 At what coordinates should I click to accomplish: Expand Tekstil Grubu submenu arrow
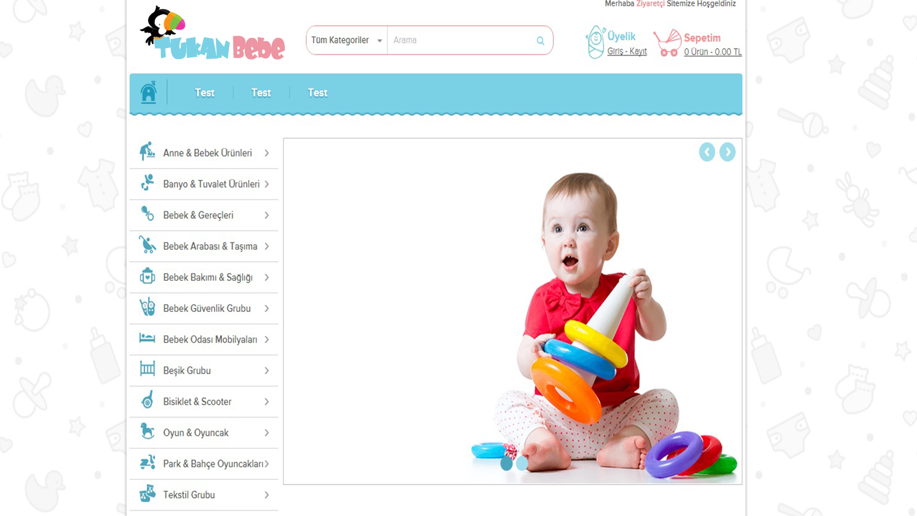[x=267, y=495]
